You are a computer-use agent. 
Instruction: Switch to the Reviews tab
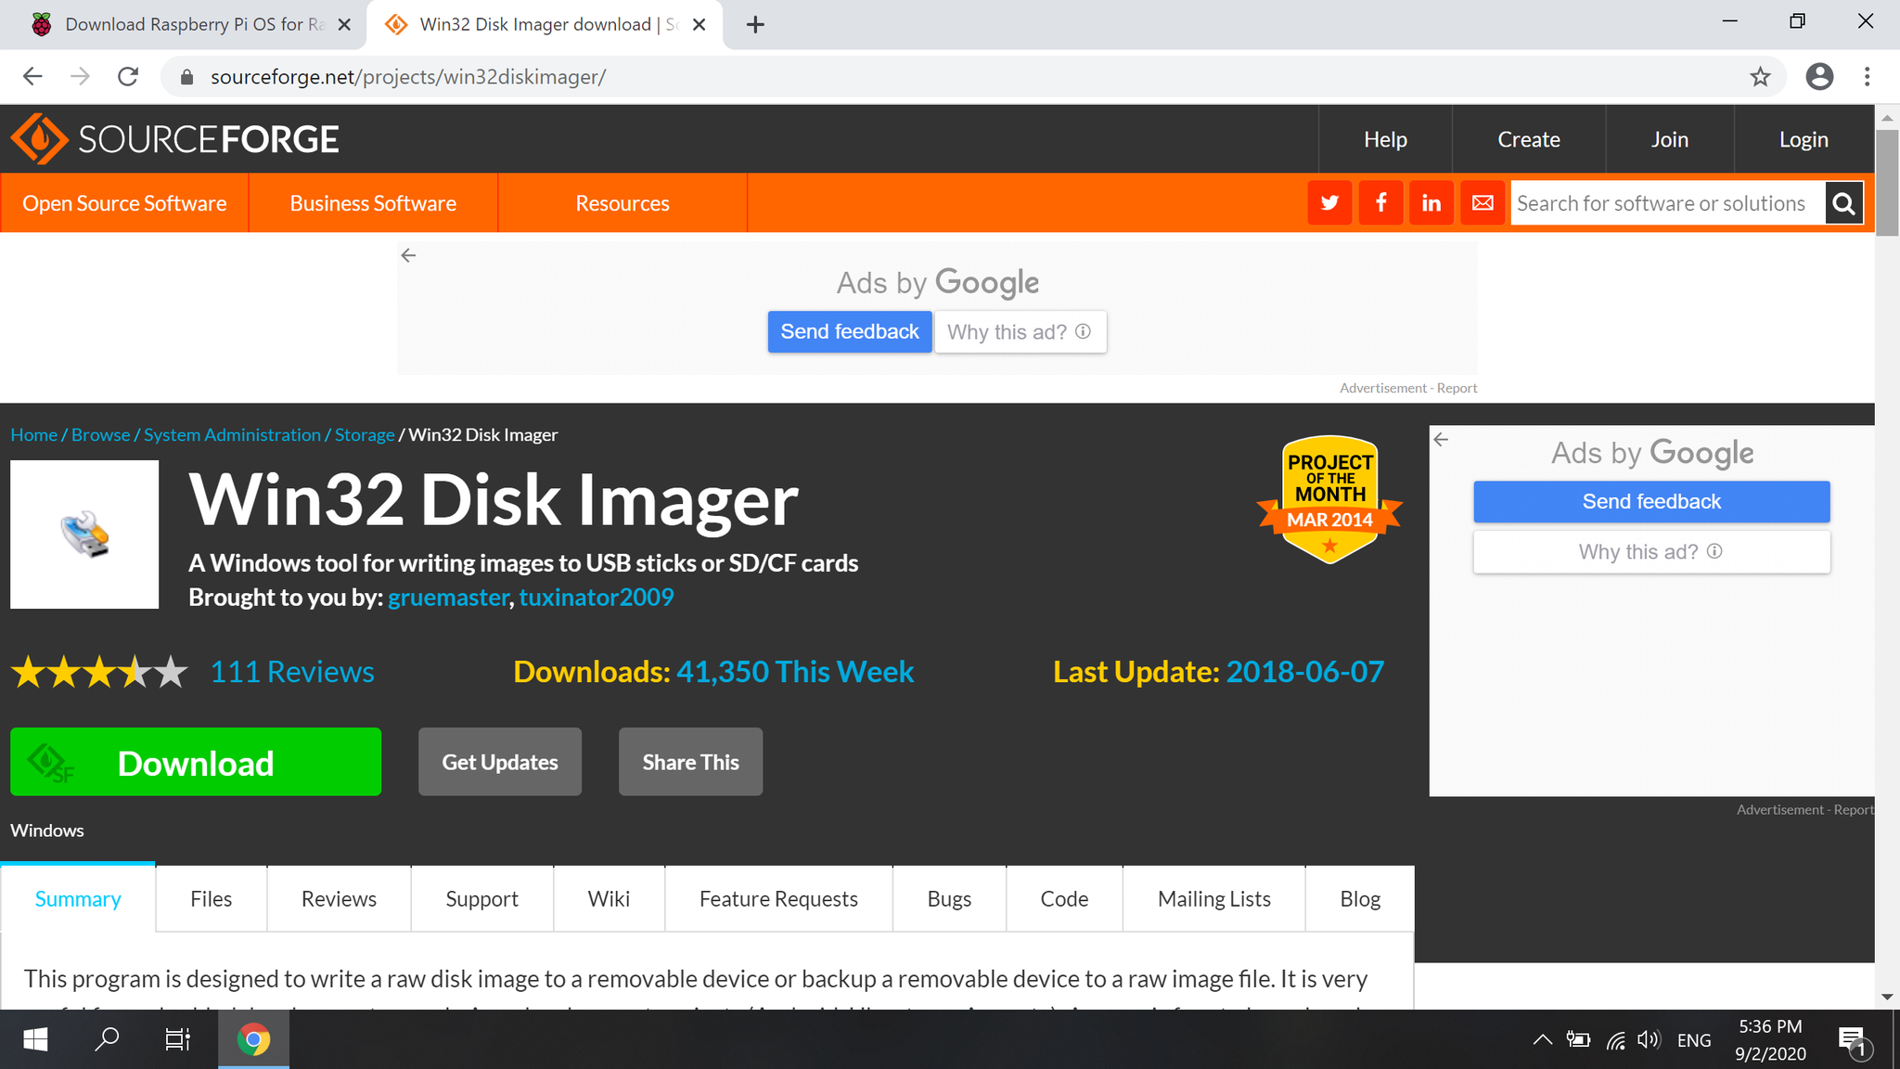[x=339, y=898]
